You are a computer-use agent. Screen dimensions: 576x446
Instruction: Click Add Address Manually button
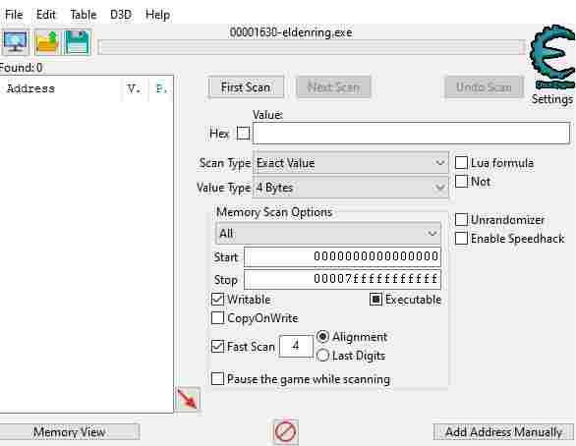click(503, 432)
